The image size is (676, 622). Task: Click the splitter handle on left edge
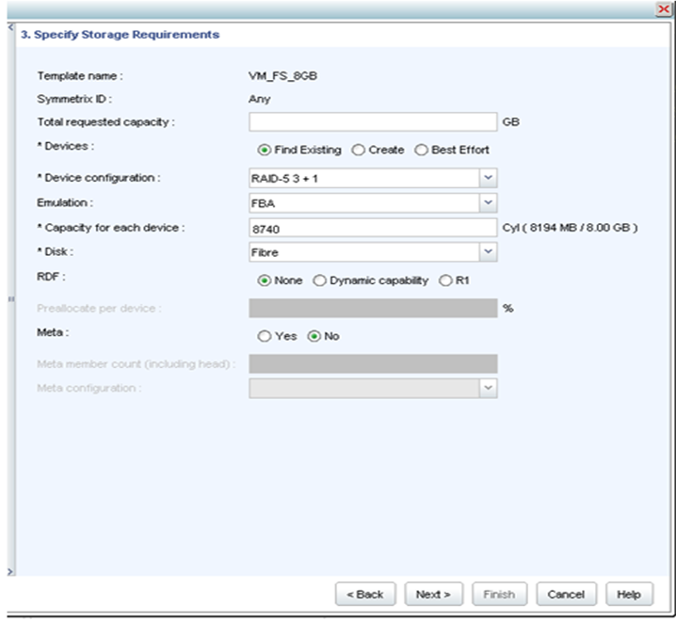(11, 299)
